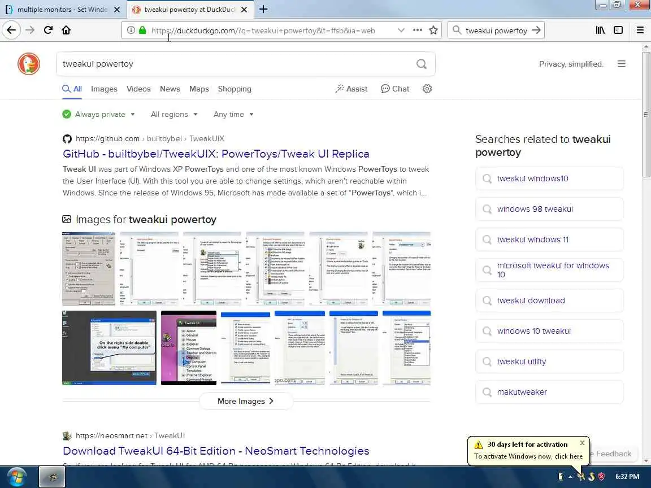The height and width of the screenshot is (488, 651).
Task: Open the system clock showing 6:32 PM
Action: pyautogui.click(x=627, y=477)
